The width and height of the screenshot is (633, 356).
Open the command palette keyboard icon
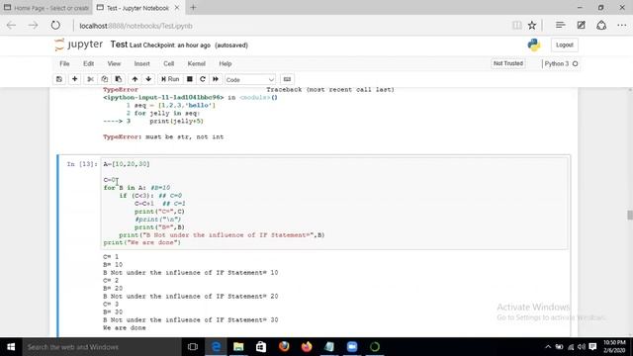[287, 79]
